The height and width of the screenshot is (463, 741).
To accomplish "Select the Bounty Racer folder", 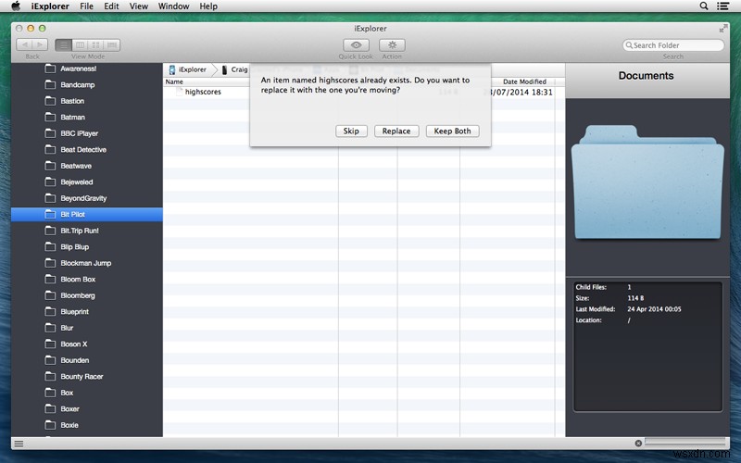I will 87,377.
